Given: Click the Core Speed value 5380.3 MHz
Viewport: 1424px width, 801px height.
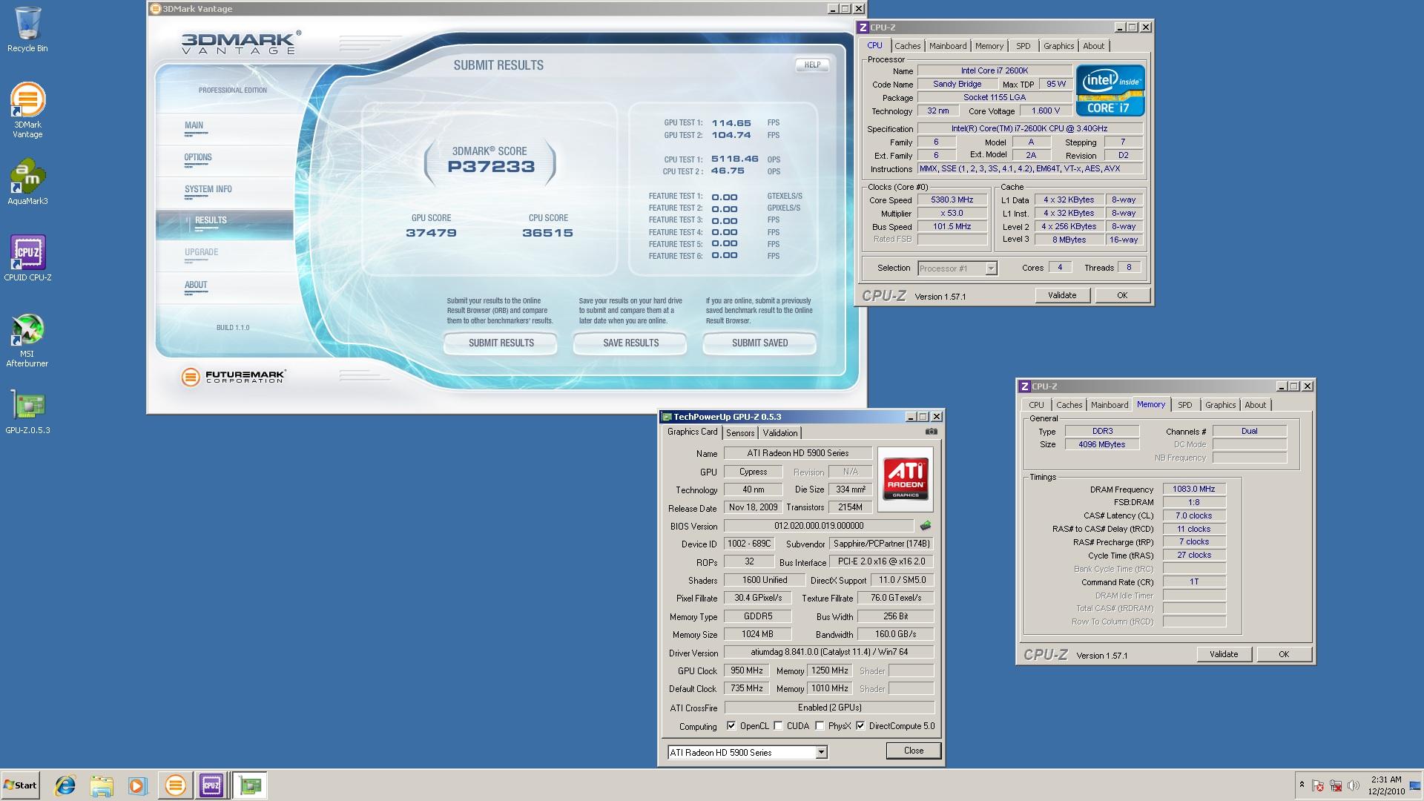Looking at the screenshot, I should click(x=952, y=200).
